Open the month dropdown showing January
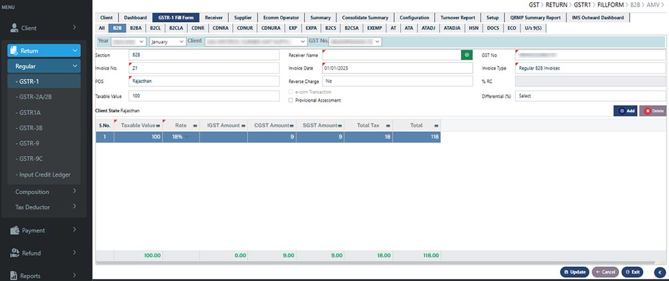This screenshot has height=281, width=669. click(167, 41)
